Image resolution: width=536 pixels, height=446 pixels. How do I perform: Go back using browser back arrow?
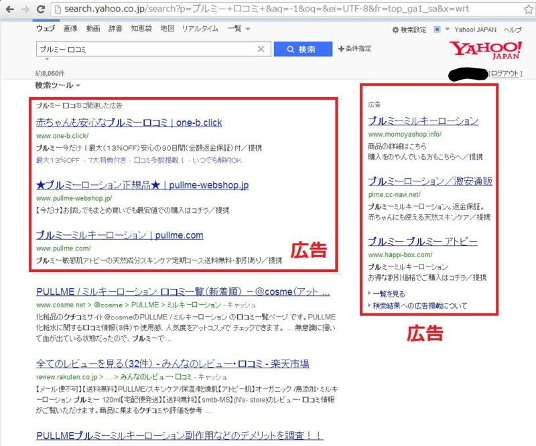pyautogui.click(x=10, y=9)
